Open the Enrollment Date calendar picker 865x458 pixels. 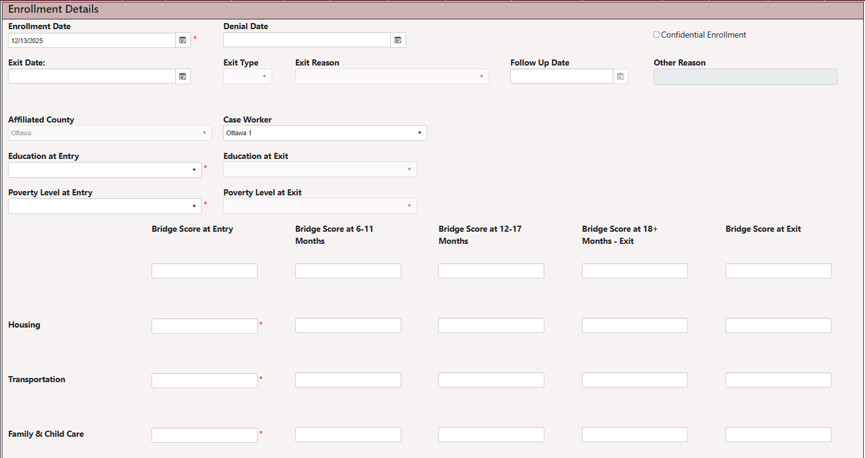pos(182,39)
